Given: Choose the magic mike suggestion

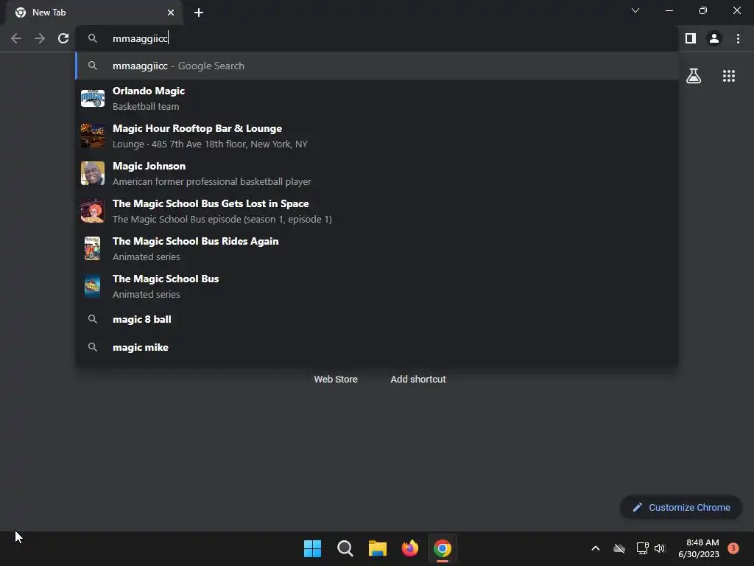Looking at the screenshot, I should point(377,347).
